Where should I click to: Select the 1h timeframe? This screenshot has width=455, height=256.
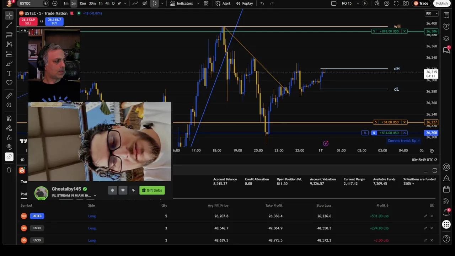point(101,3)
